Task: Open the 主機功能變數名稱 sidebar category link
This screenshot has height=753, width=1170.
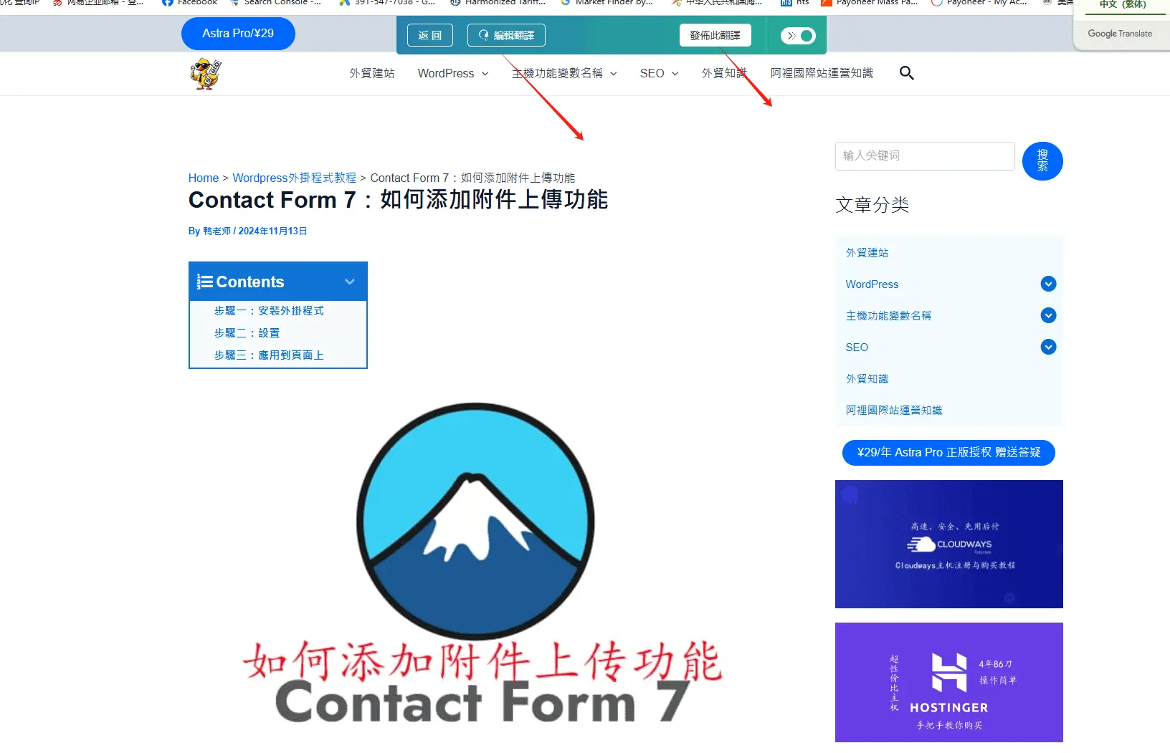Action: tap(888, 315)
